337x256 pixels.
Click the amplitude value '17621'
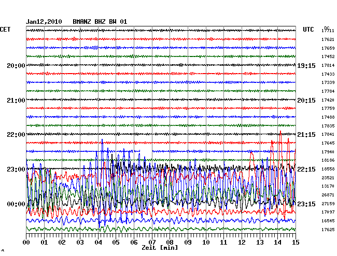(328, 39)
